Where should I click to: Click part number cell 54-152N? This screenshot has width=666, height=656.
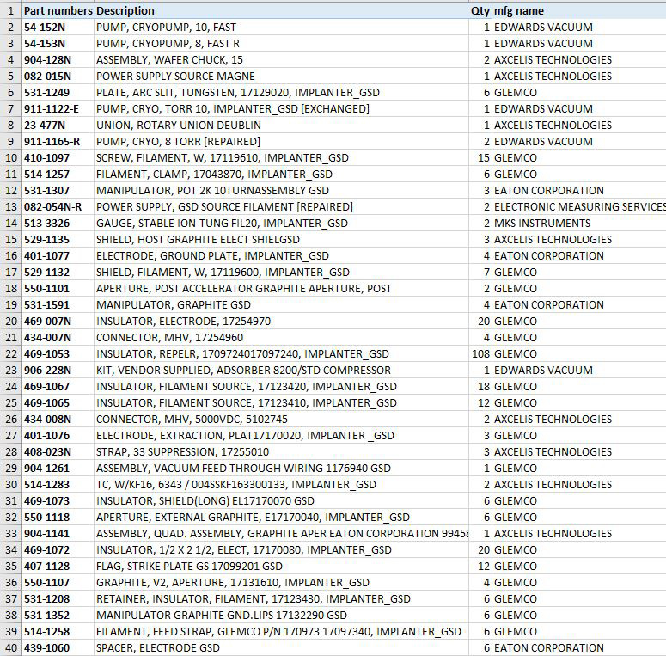pos(45,27)
